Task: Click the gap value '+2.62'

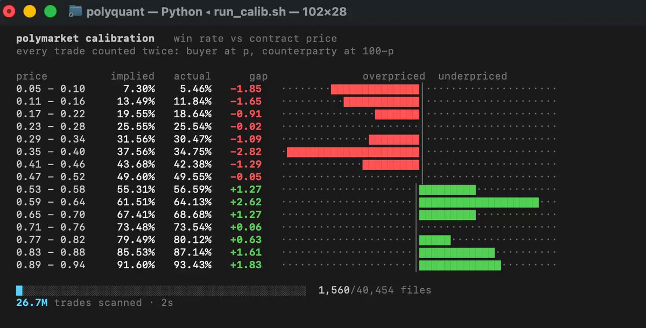Action: [245, 202]
